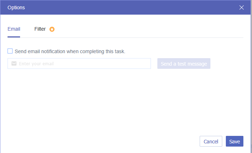252x153 pixels.
Task: Click the 'Send email notification when completing this task' label
Action: (x=70, y=51)
